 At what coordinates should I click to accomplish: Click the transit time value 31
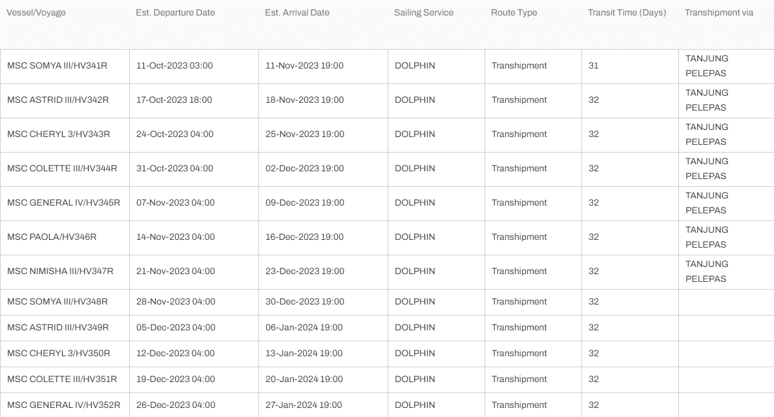[x=593, y=66]
